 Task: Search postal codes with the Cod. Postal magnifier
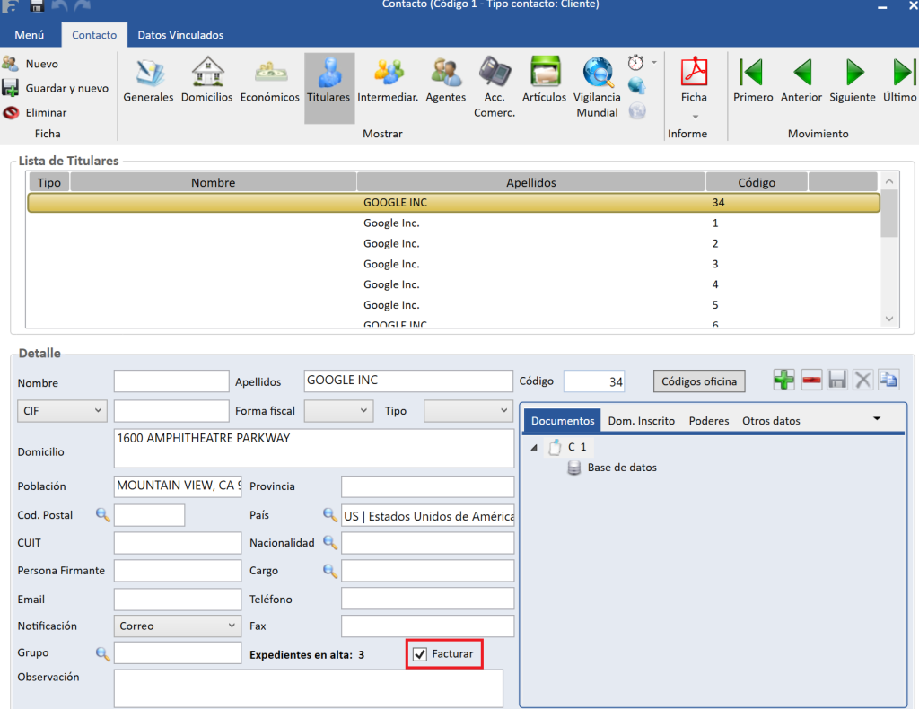(x=102, y=515)
